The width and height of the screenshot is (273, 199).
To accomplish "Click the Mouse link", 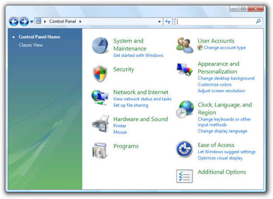I will click(120, 132).
